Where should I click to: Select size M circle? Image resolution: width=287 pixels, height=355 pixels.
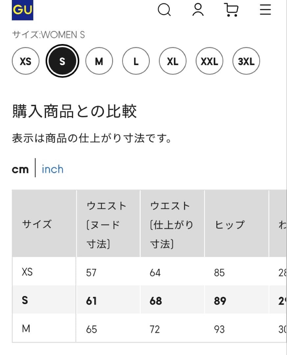coord(99,61)
